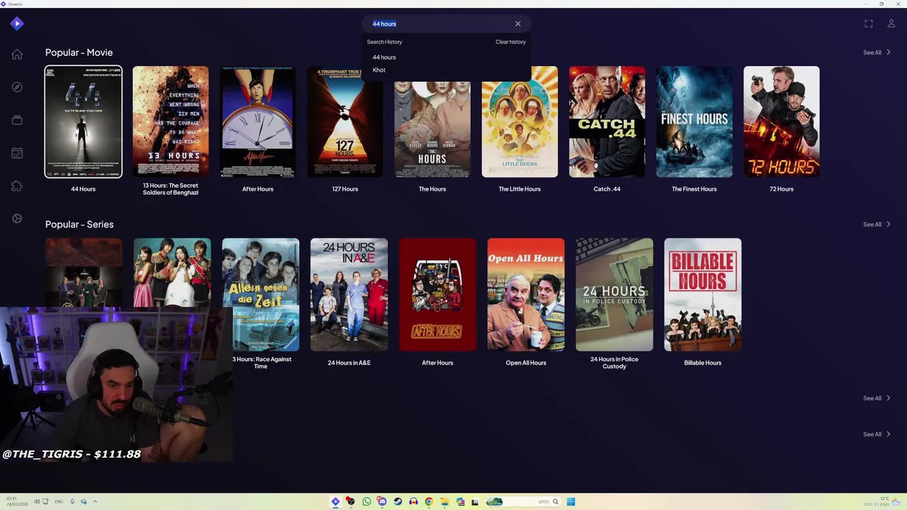The width and height of the screenshot is (907, 510).
Task: Open WhatsApp from the taskbar
Action: (366, 501)
